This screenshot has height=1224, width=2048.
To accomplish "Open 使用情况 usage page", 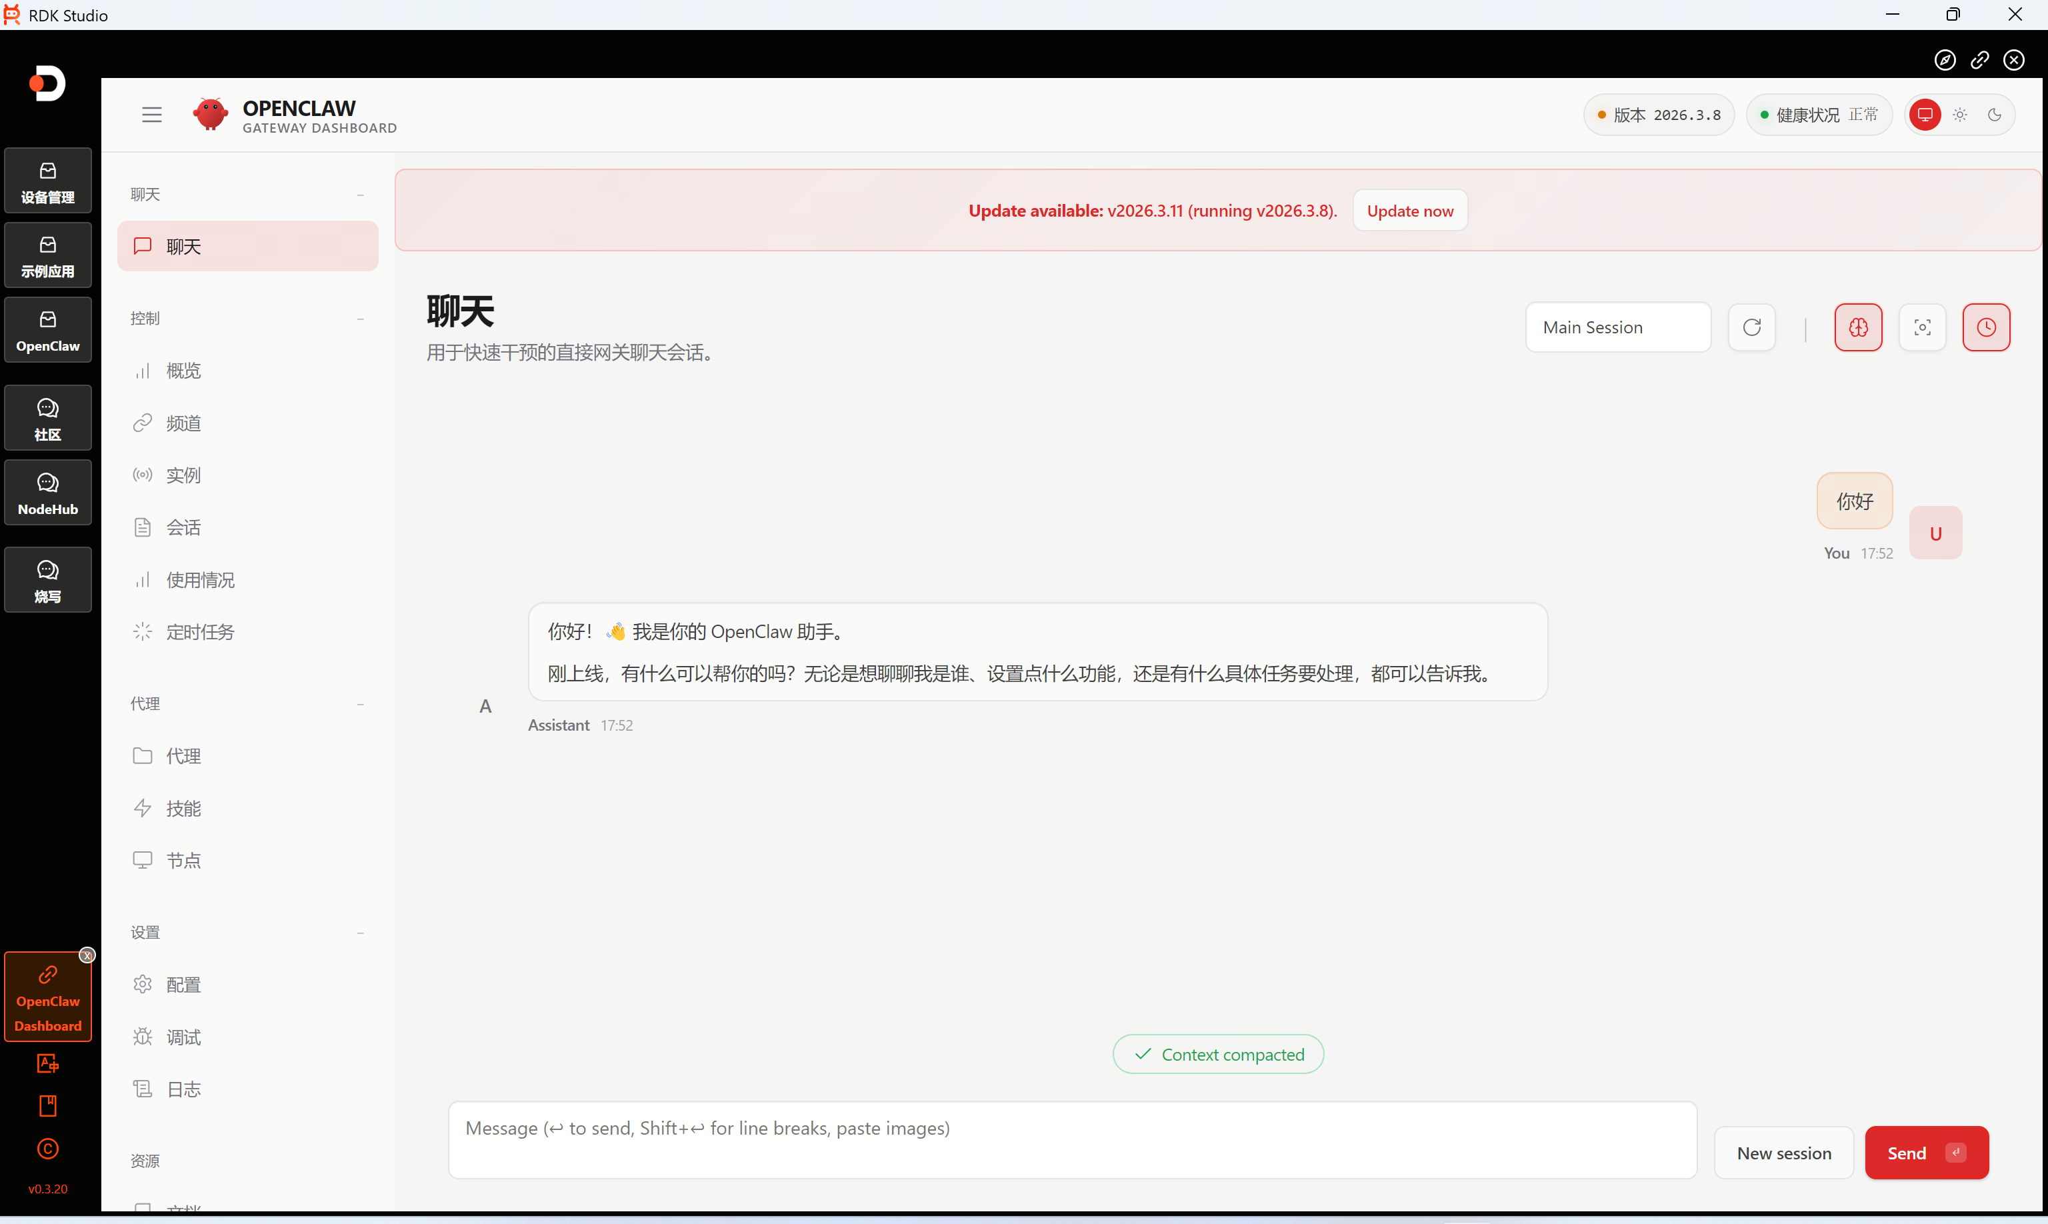I will pos(247,580).
